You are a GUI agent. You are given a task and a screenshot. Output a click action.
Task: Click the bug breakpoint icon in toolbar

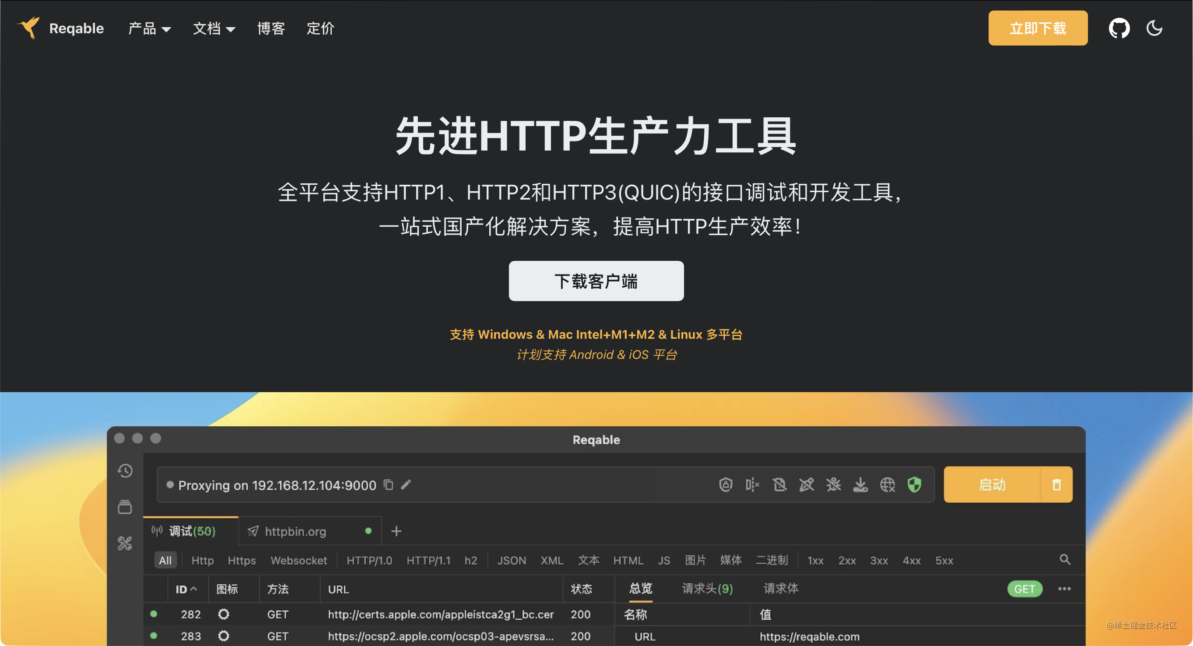[x=833, y=485]
